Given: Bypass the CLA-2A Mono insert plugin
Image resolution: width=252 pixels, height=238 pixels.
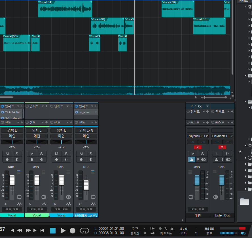Looking at the screenshot, I should pos(3,112).
